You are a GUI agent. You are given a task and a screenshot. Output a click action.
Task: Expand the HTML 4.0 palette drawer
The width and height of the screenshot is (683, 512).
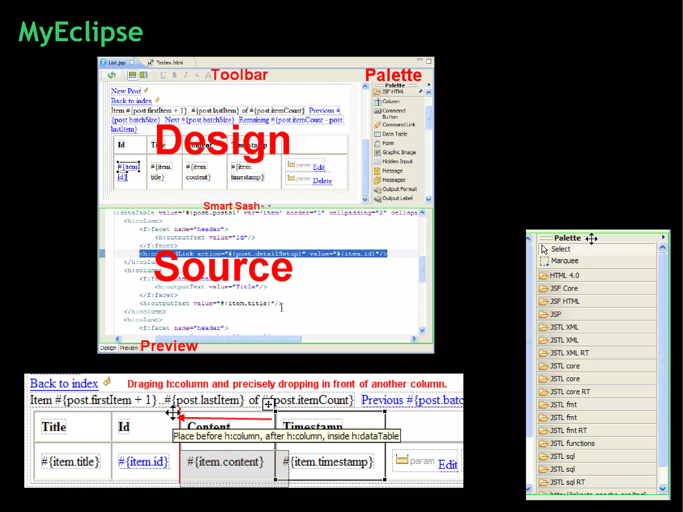click(597, 276)
